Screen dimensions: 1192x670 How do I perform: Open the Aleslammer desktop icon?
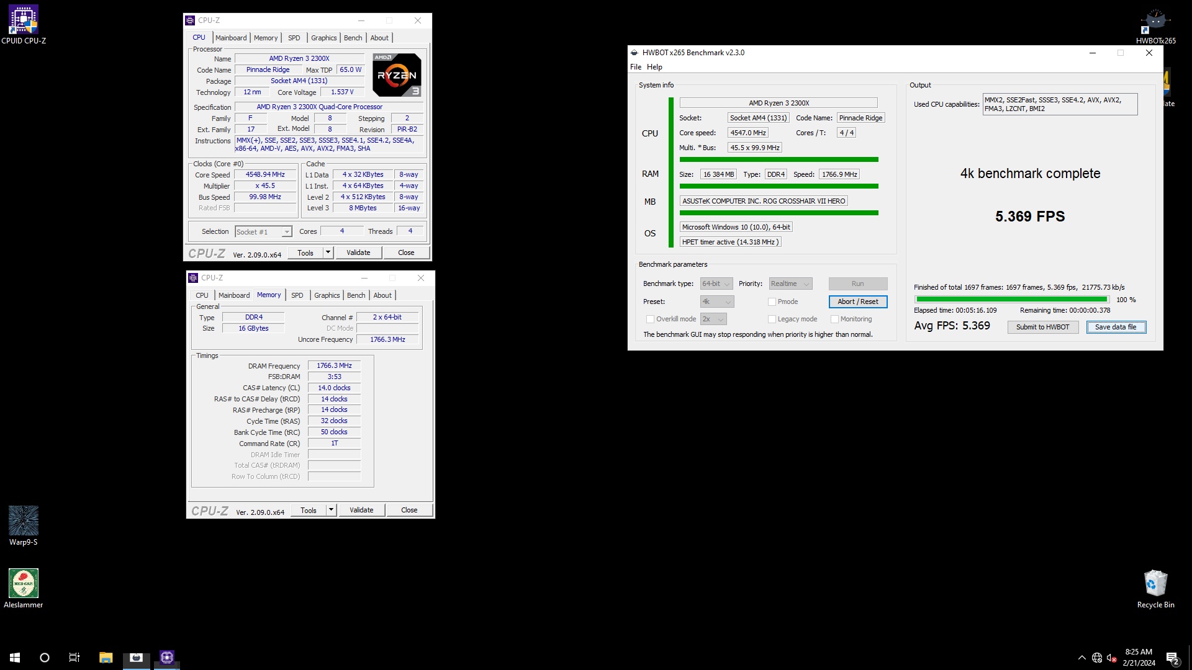coord(24,589)
